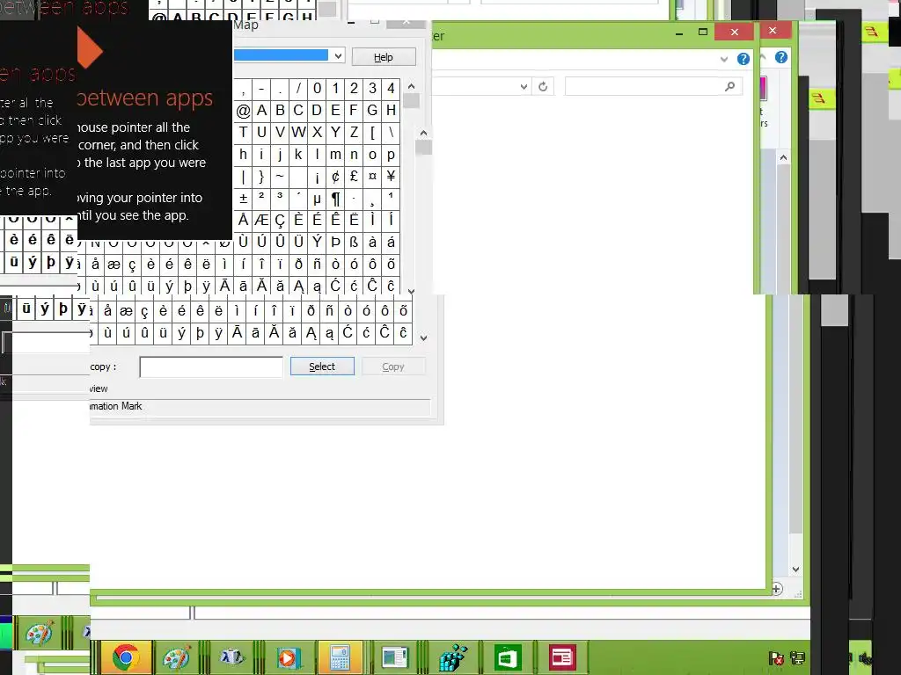This screenshot has height=675, width=901.
Task: Select the capital Ú cell
Action: [x=261, y=242]
